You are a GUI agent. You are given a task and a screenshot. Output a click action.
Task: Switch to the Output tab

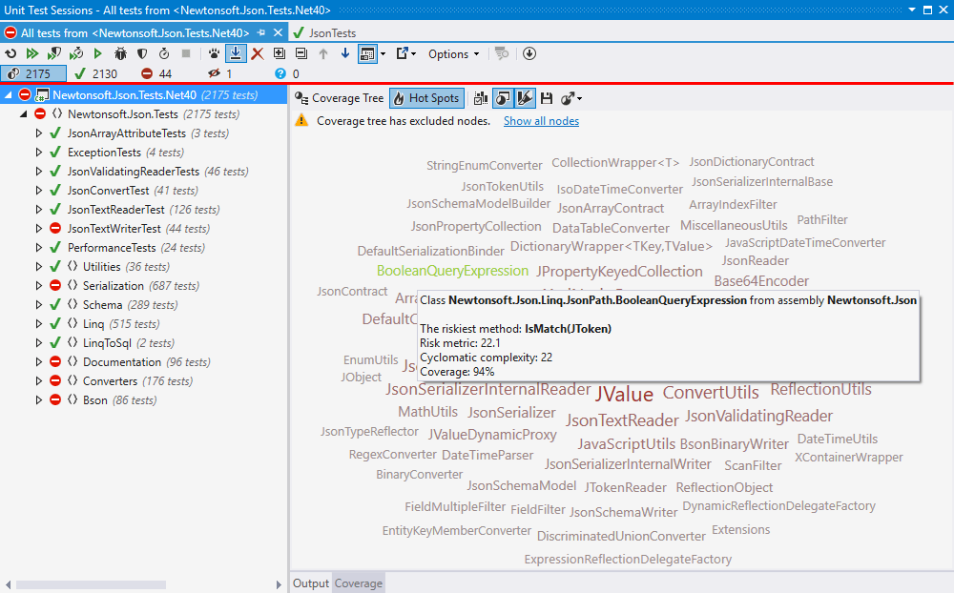click(x=310, y=583)
